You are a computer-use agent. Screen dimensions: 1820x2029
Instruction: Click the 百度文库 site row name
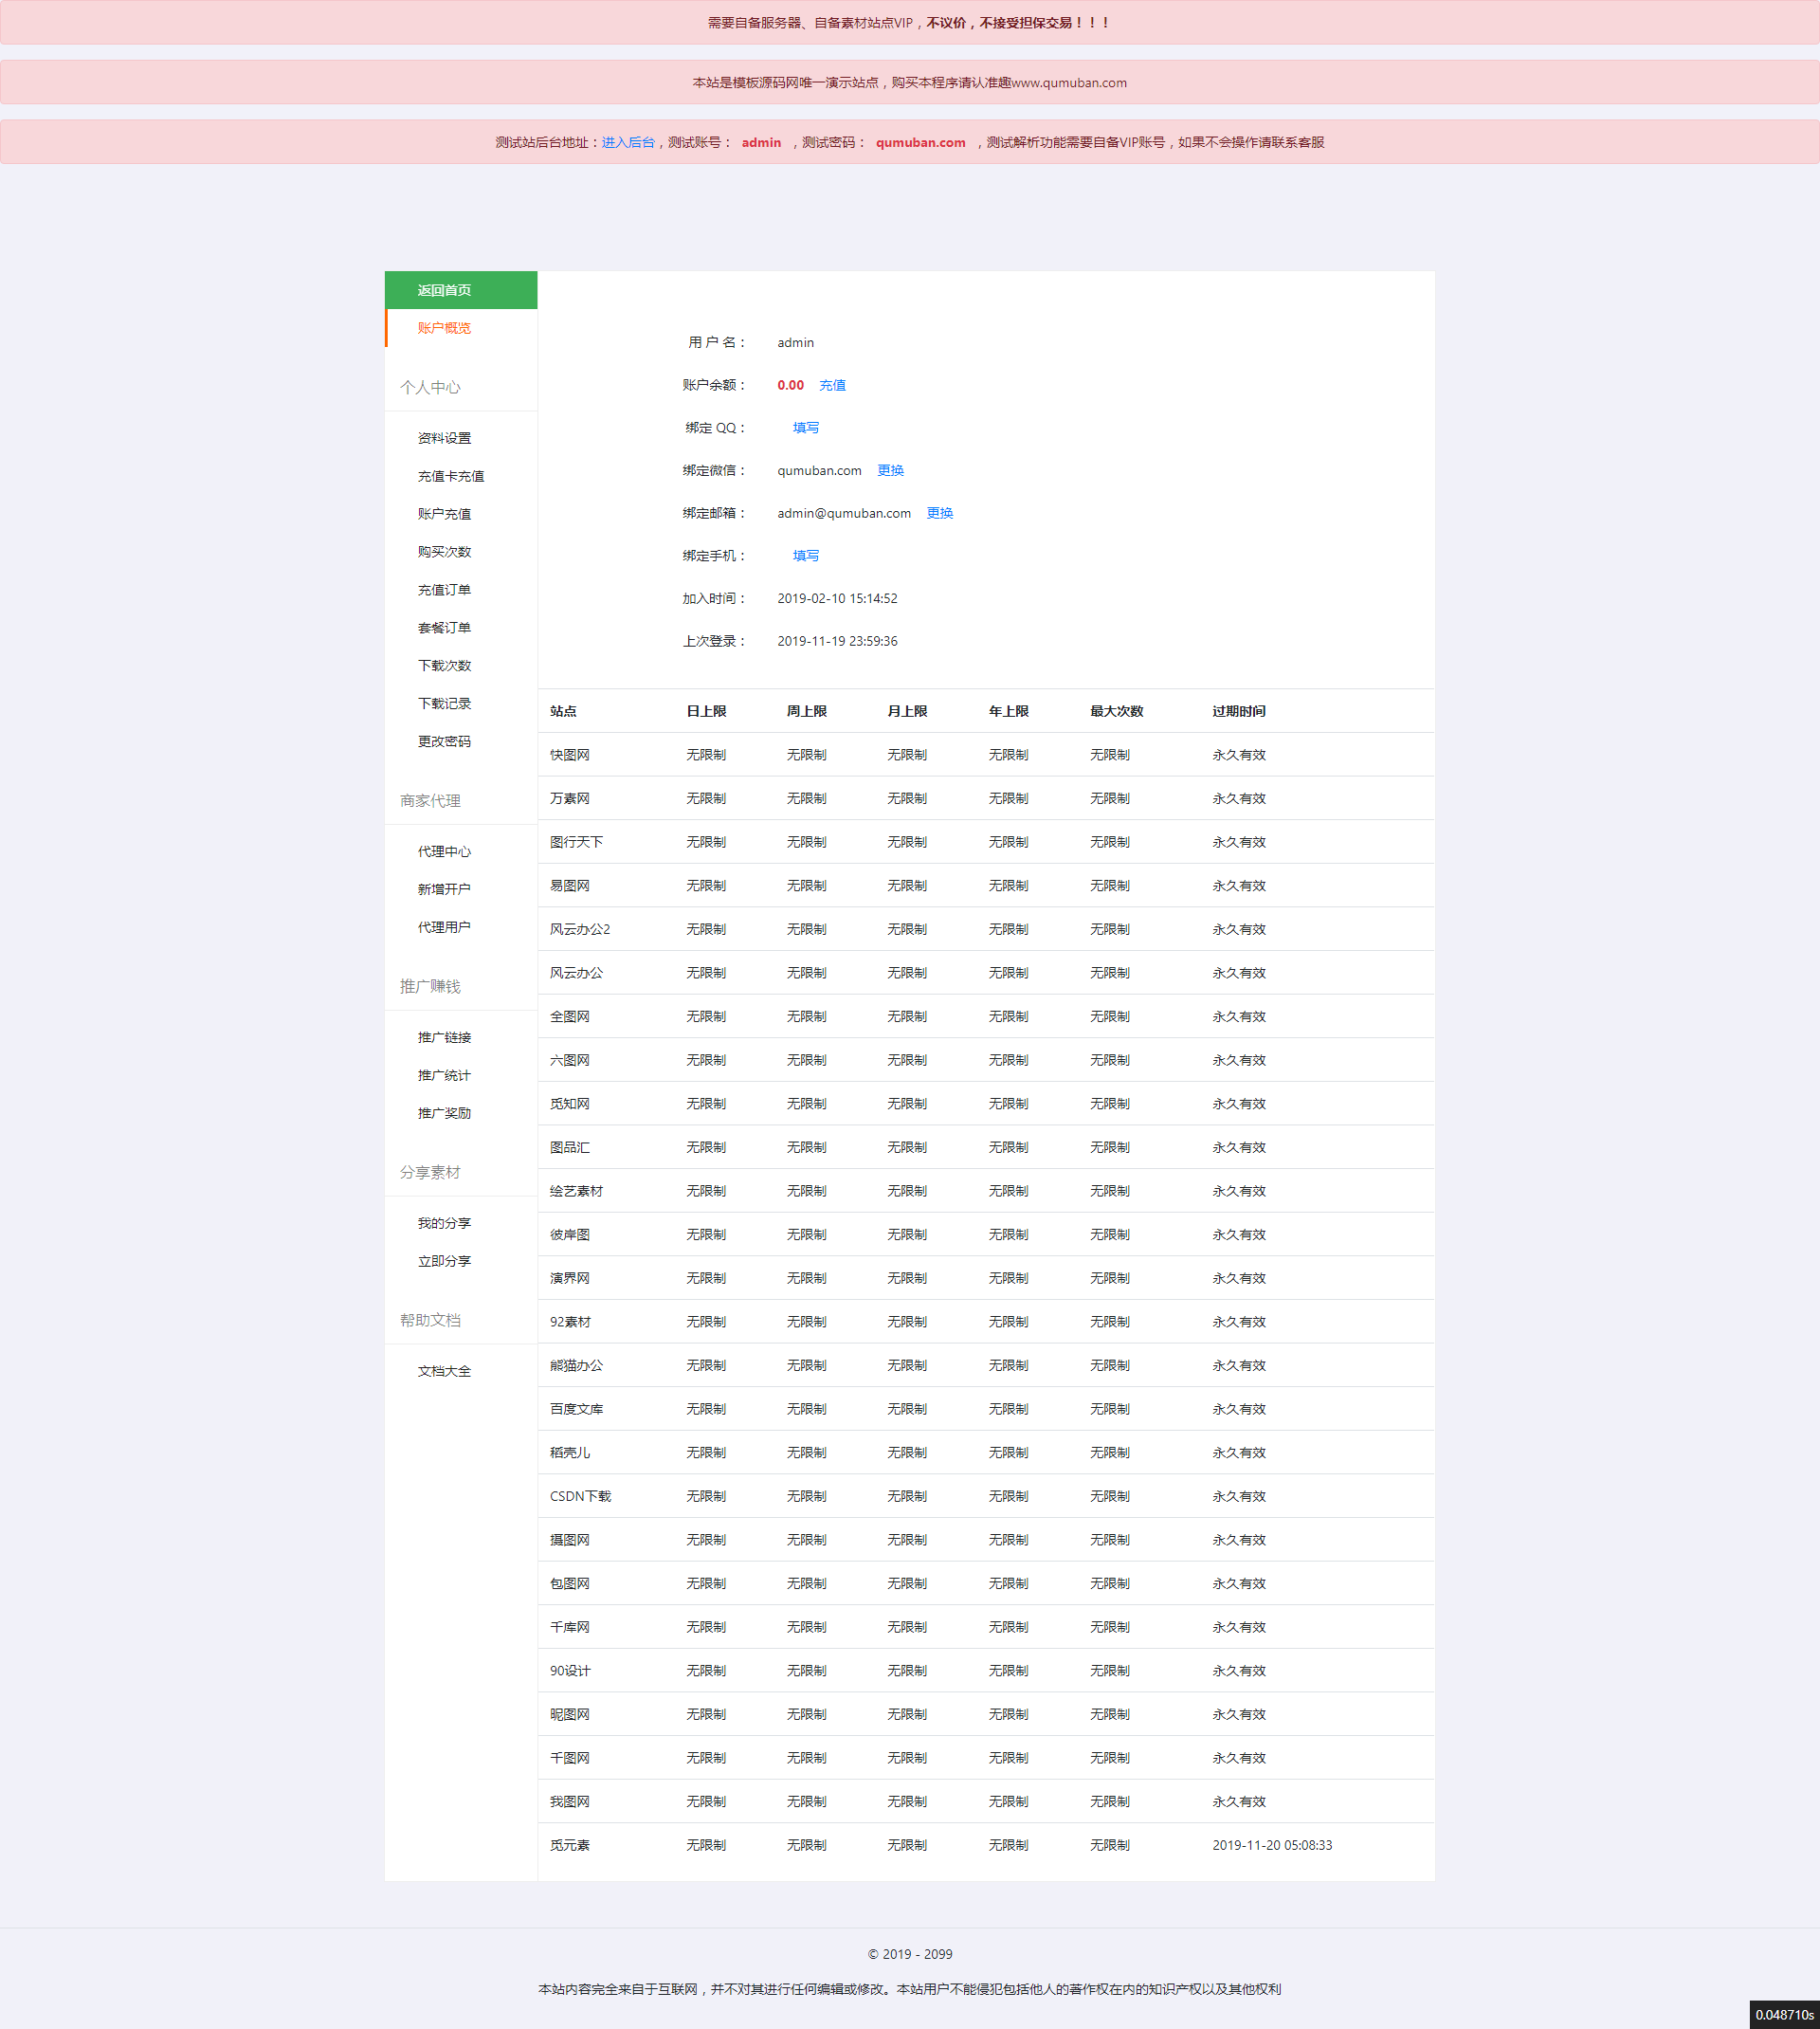[576, 1409]
